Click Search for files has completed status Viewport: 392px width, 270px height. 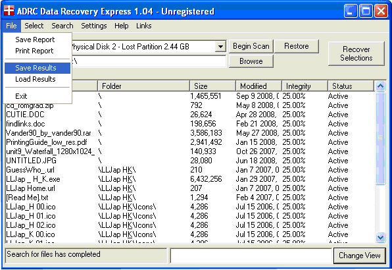coord(53,254)
